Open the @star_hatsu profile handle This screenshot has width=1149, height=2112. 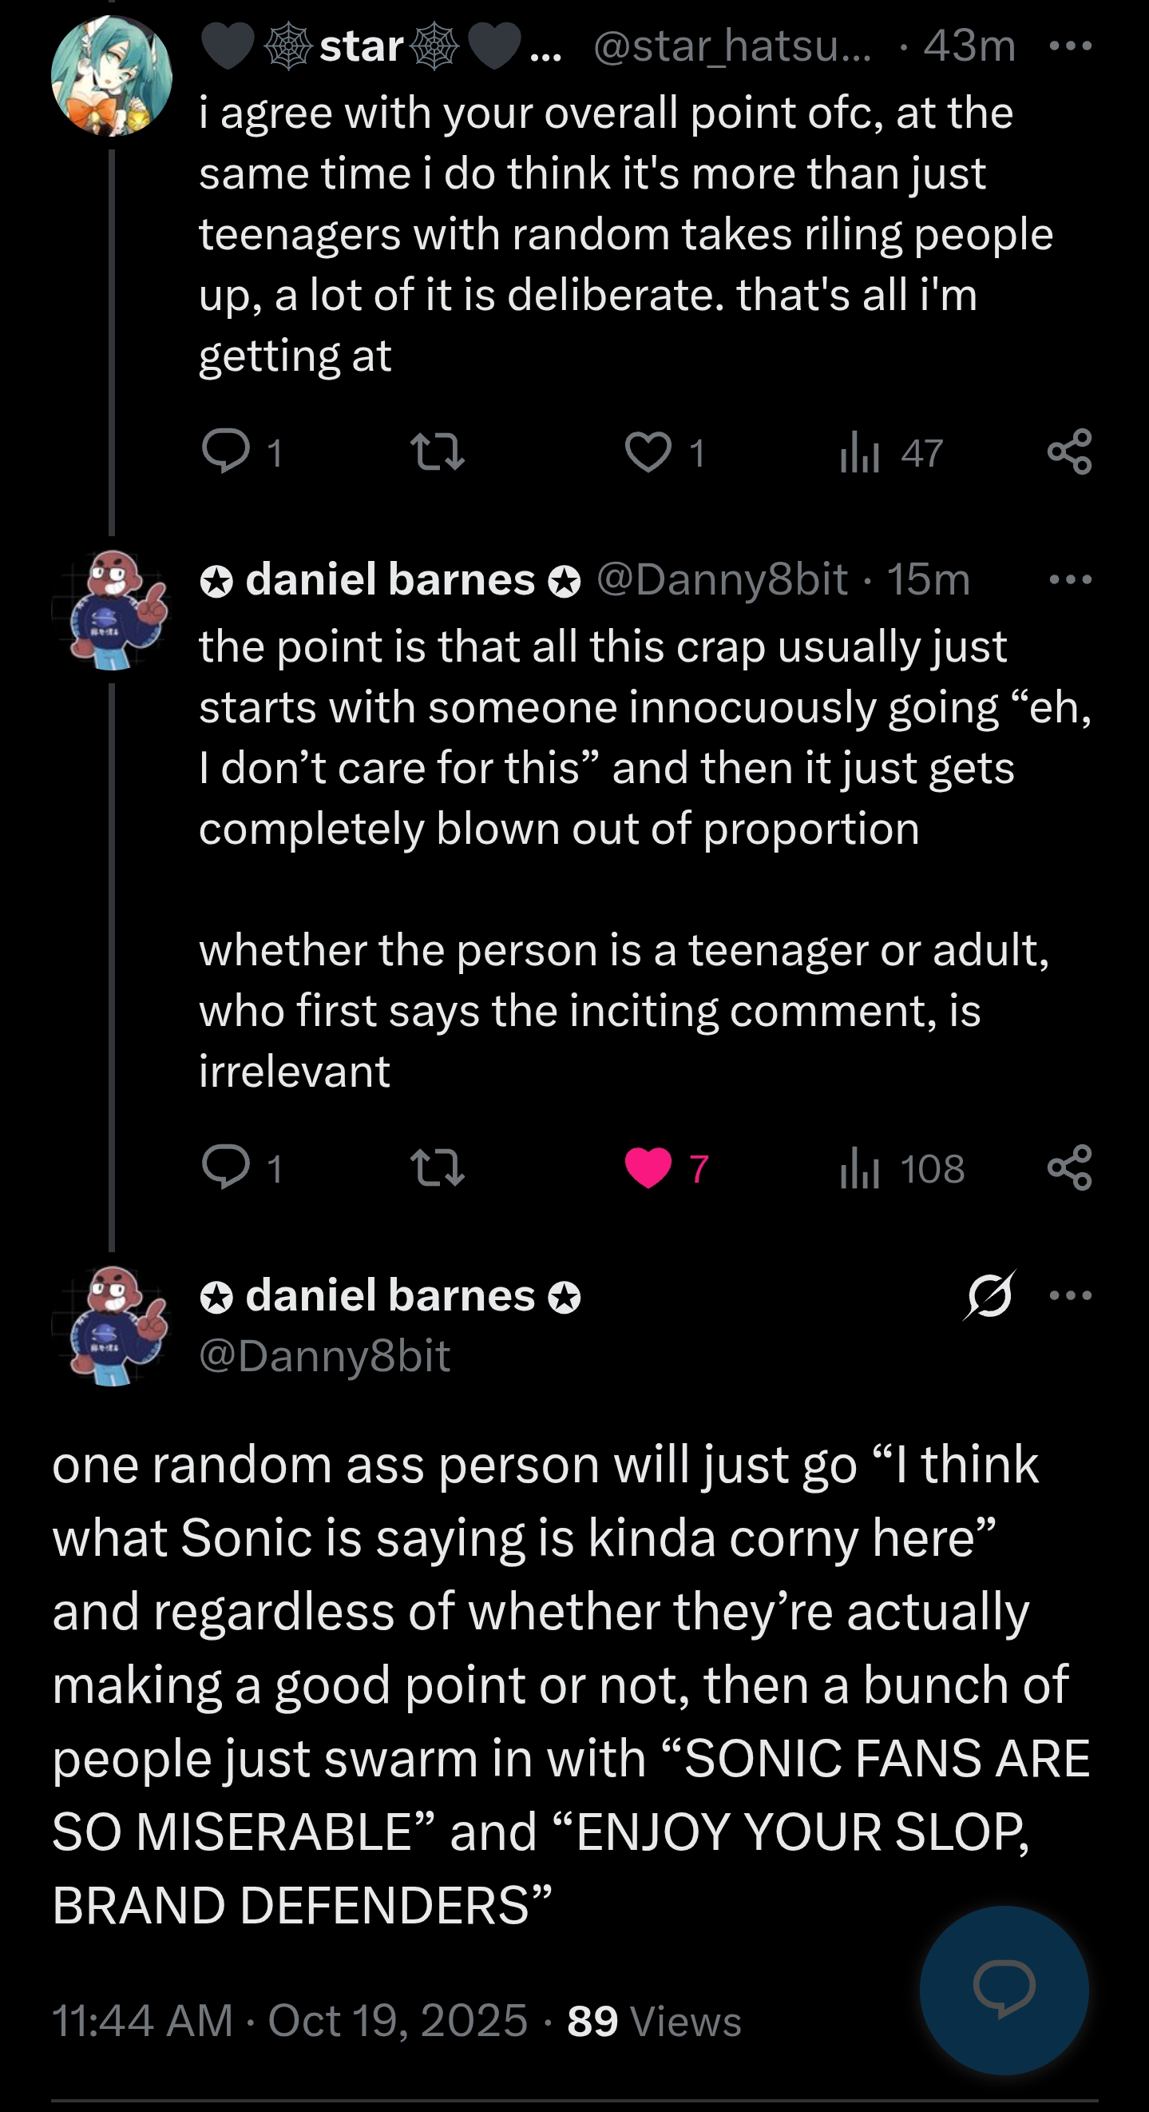(731, 46)
